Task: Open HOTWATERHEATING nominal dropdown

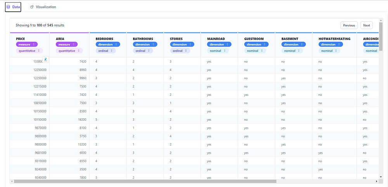Action: [329, 50]
